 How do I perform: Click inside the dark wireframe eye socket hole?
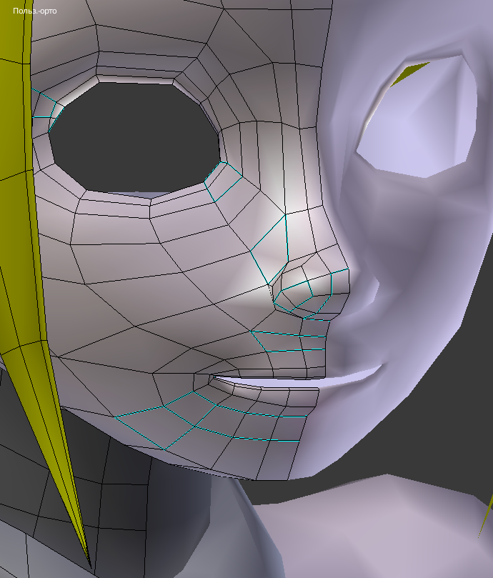[134, 138]
